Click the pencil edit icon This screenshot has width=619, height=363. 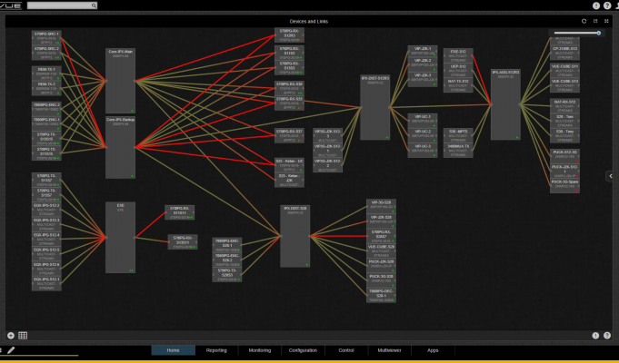pos(11,350)
